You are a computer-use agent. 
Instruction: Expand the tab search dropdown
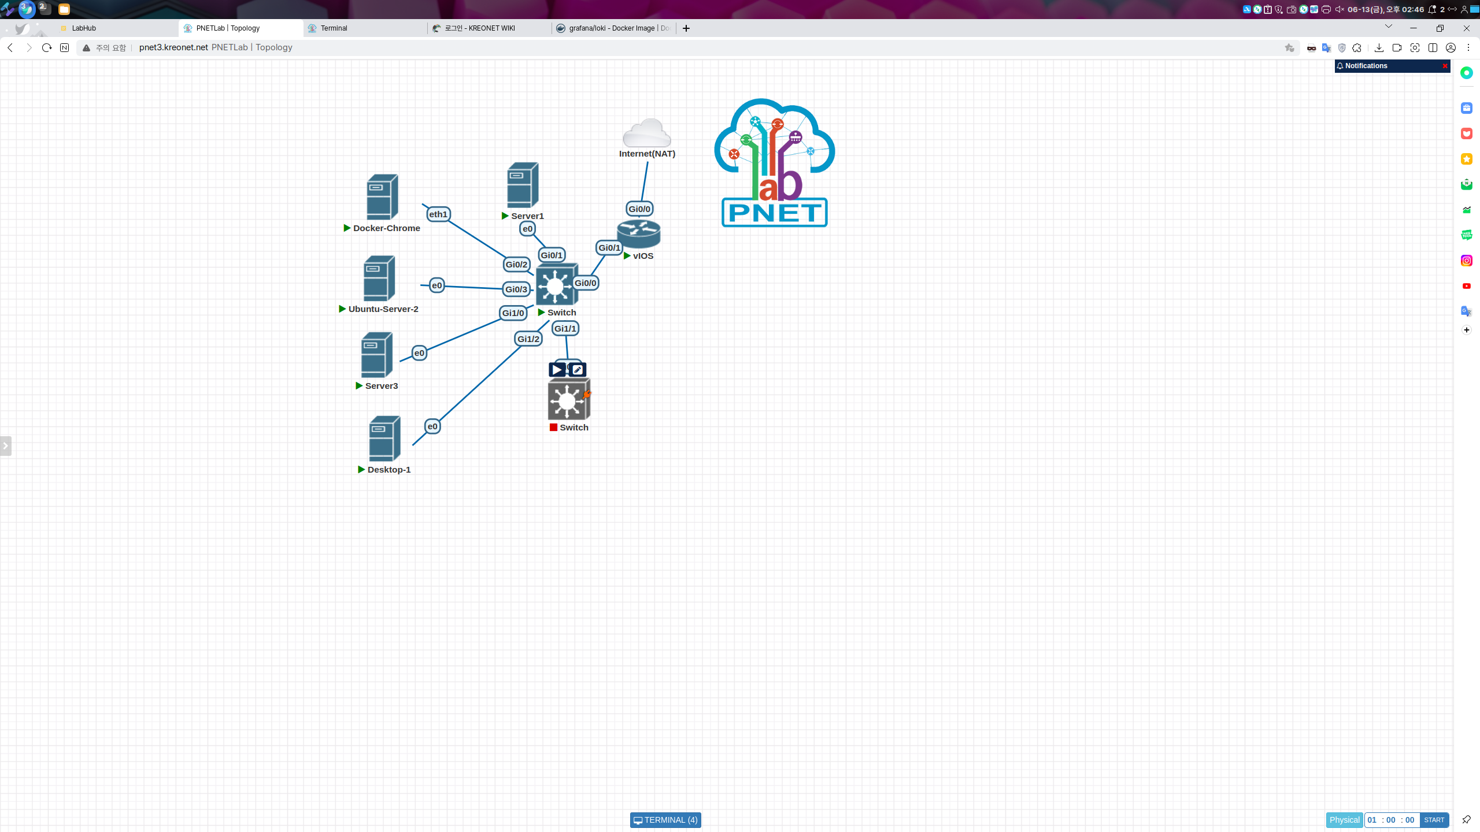tap(1388, 27)
